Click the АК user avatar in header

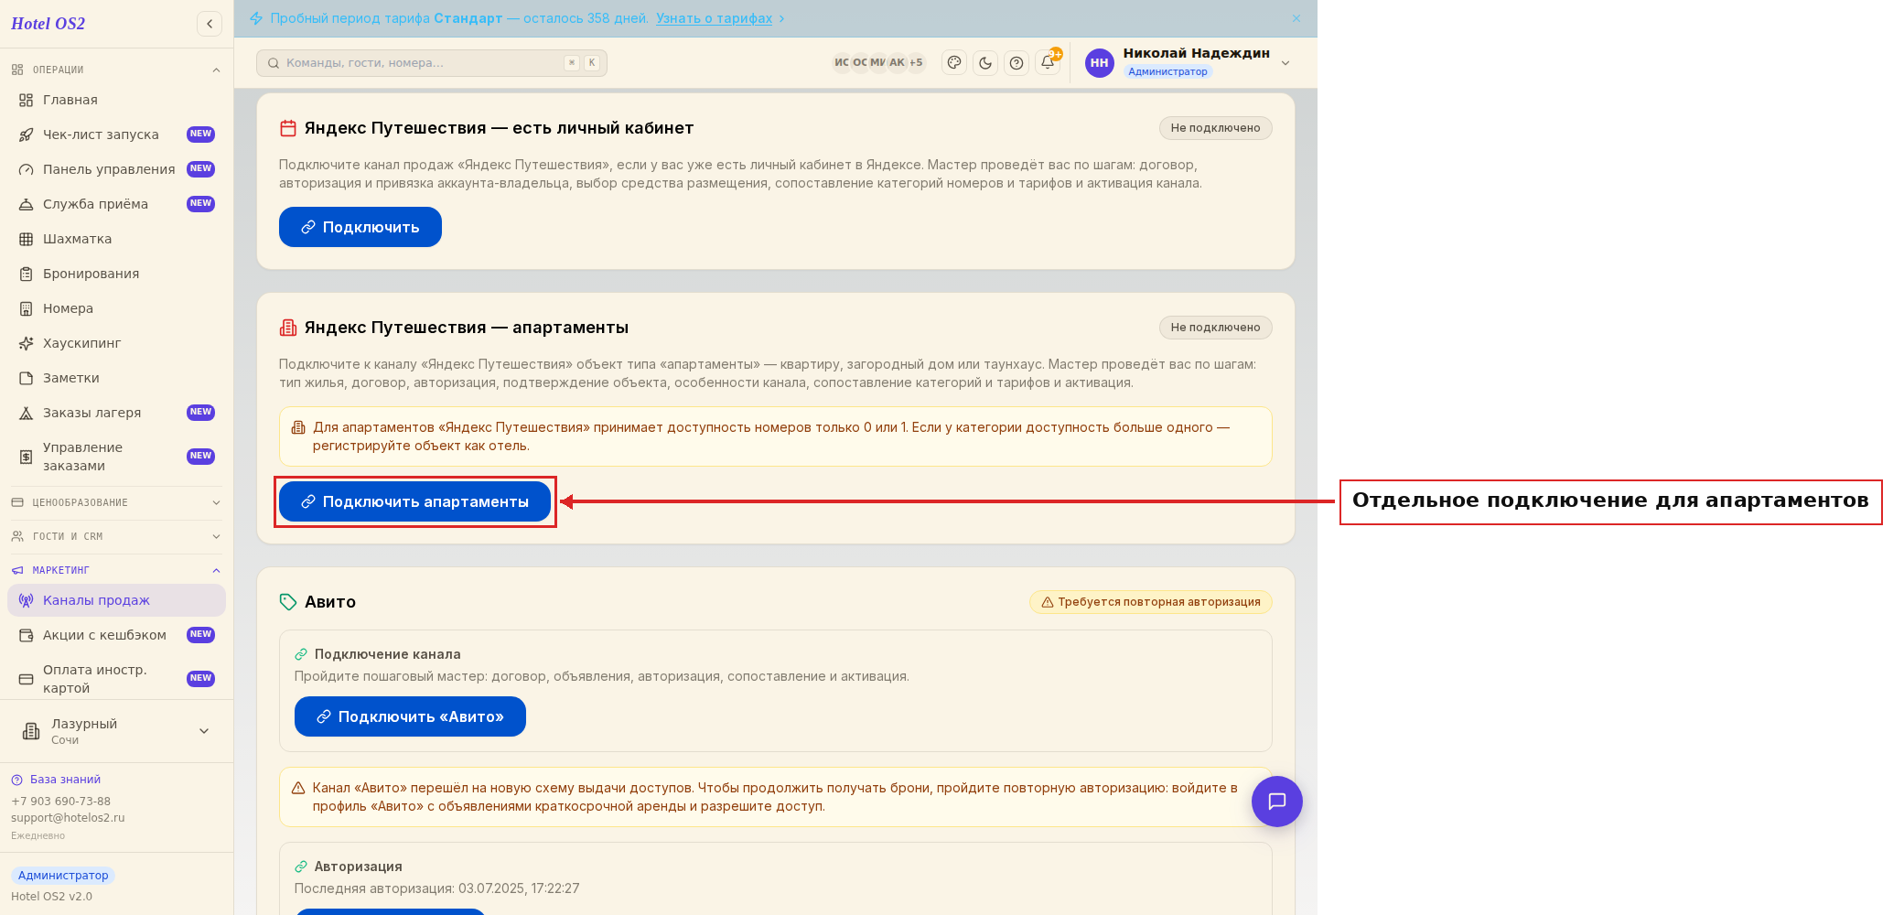[x=897, y=63]
